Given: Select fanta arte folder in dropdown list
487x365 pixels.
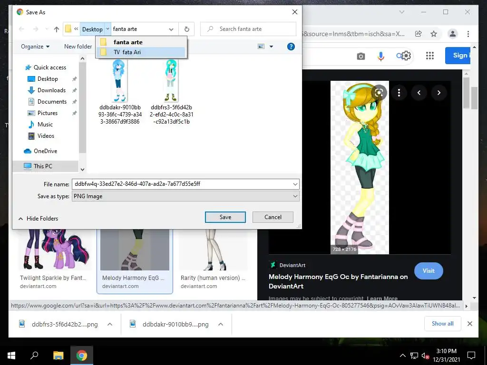Looking at the screenshot, I should tap(141, 42).
